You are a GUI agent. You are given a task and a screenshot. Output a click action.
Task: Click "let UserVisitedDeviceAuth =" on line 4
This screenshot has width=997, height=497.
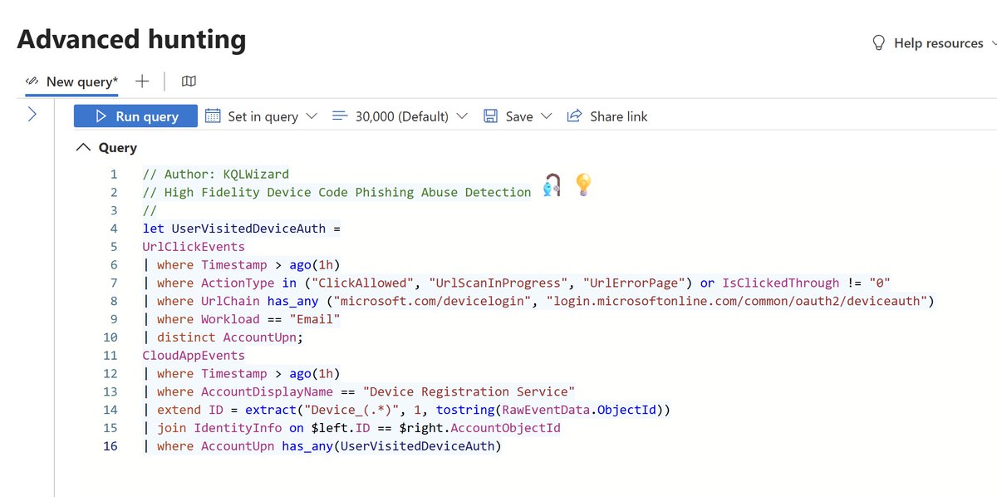click(242, 229)
